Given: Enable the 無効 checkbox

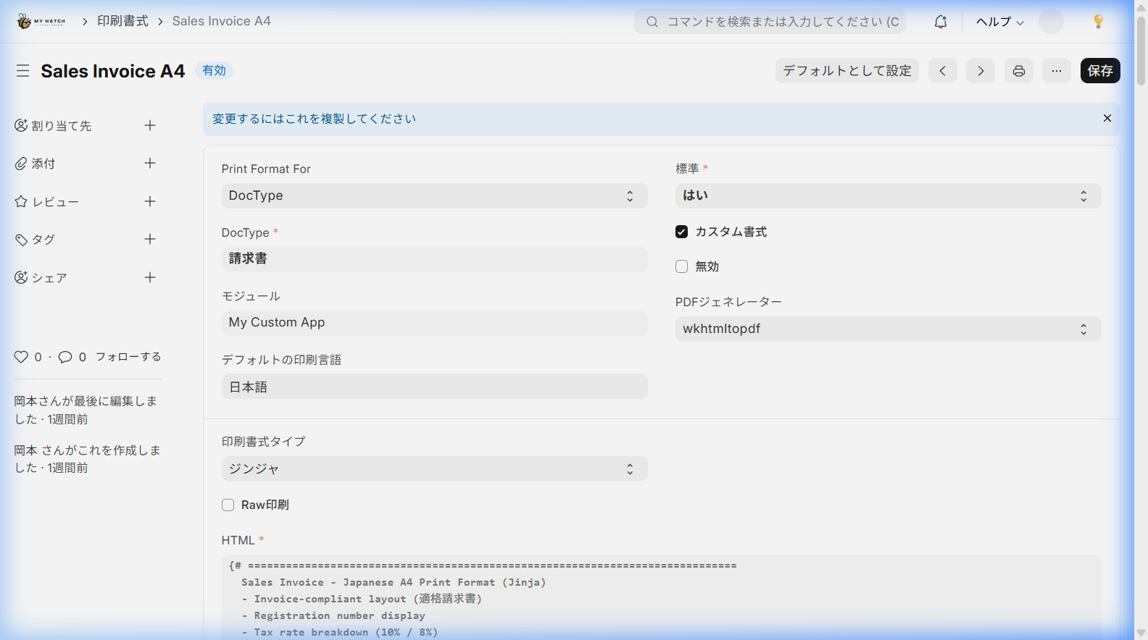Looking at the screenshot, I should click(x=681, y=266).
